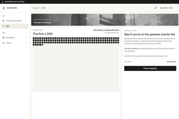Click the 'Something new is coming' announcement
The image size is (179, 119).
pos(15,2)
